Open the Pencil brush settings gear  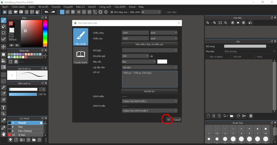click(x=41, y=123)
